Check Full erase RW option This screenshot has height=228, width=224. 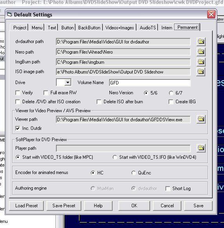point(46,93)
